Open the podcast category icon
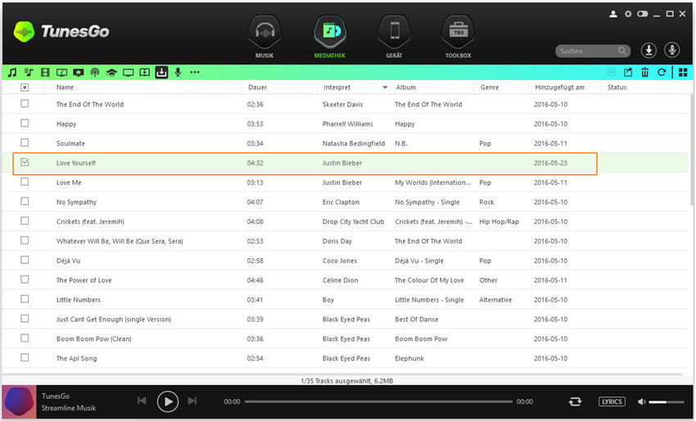Viewport: 696px width, 421px height. click(94, 73)
